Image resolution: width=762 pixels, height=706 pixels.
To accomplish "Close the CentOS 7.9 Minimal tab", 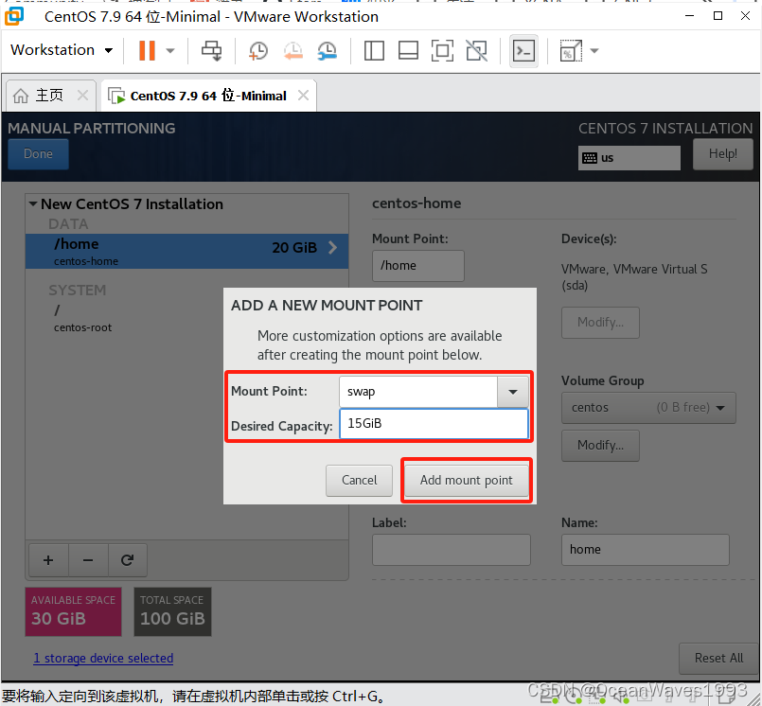I will click(303, 96).
